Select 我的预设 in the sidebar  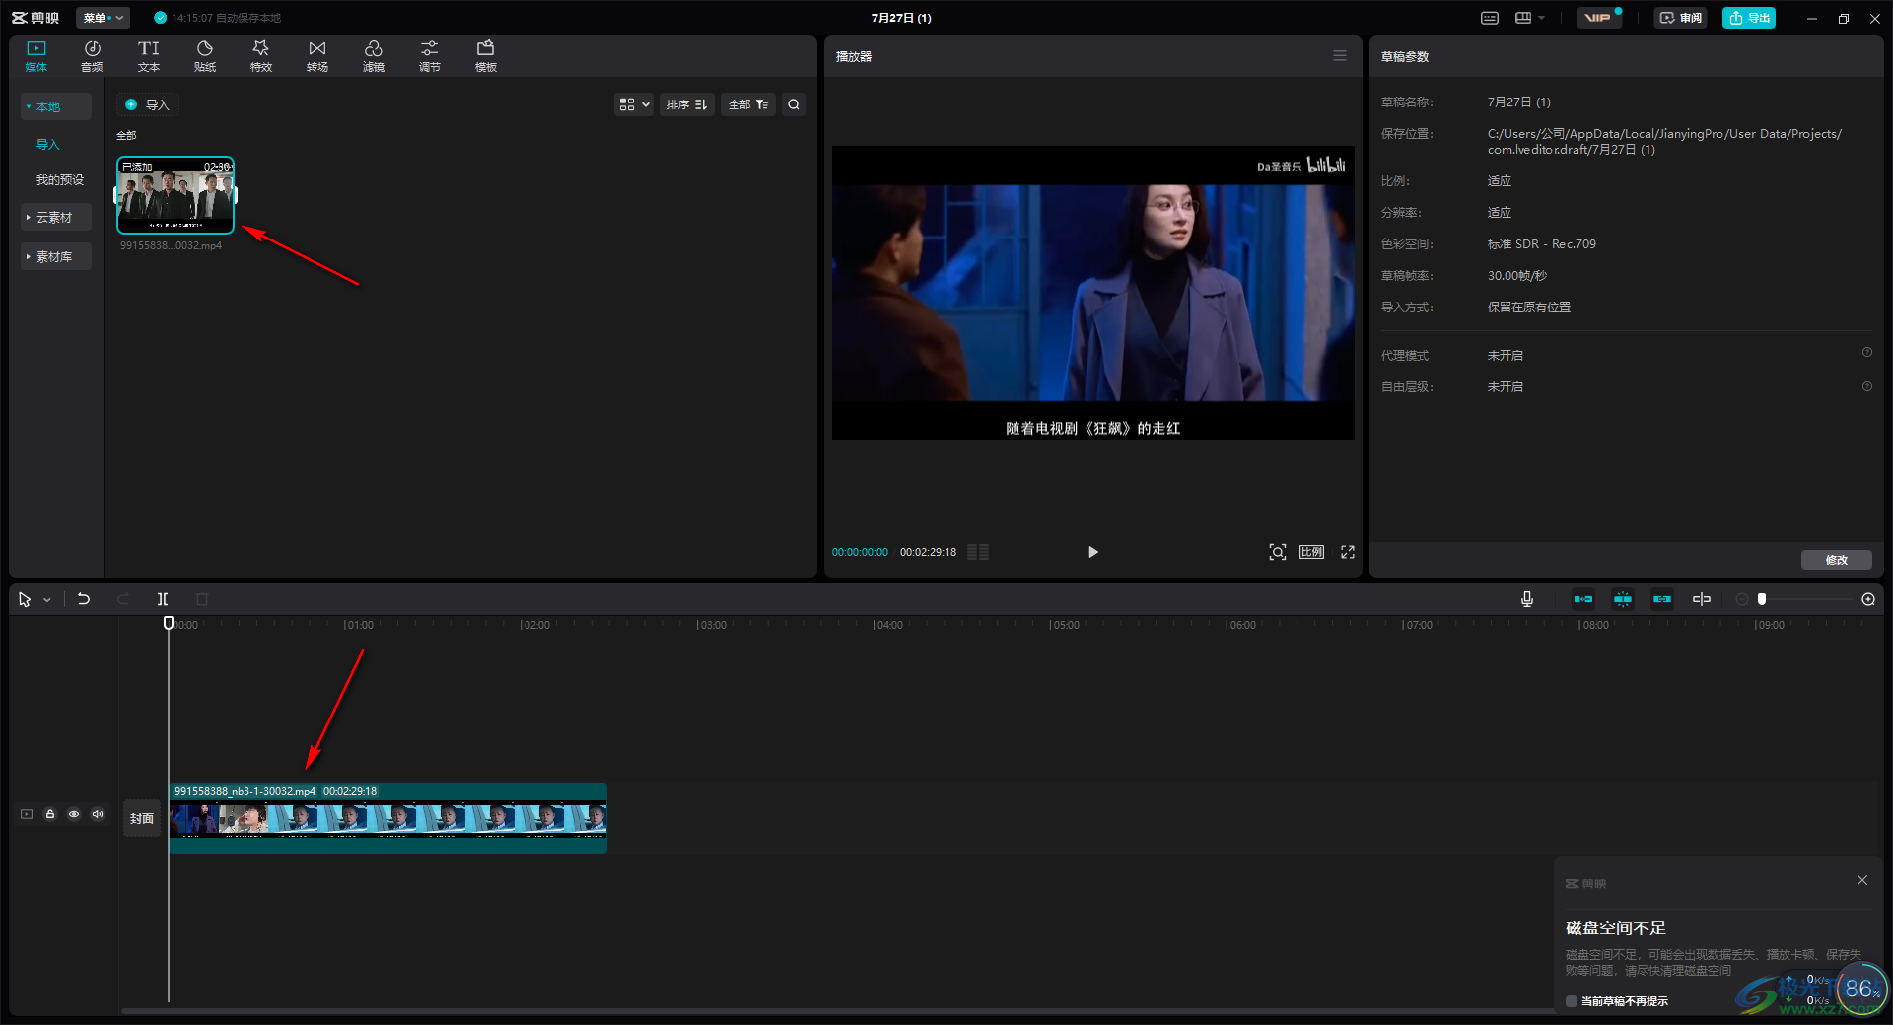coord(60,179)
